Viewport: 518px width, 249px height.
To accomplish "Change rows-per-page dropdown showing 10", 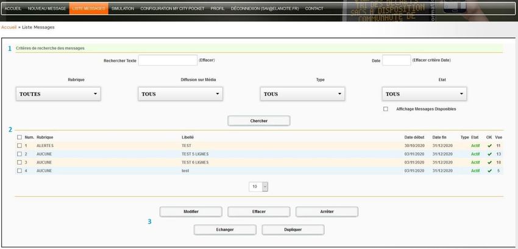I will [258, 187].
